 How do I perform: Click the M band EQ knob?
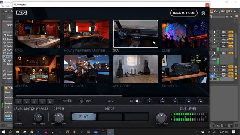[x=175, y=101]
